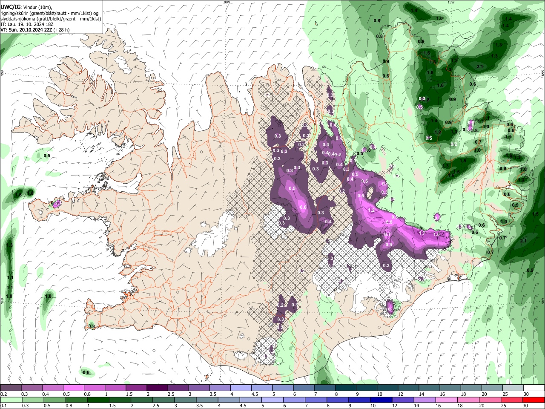Click the 20W longitude label
This screenshot has width=545, height=409.
tap(227, 2)
